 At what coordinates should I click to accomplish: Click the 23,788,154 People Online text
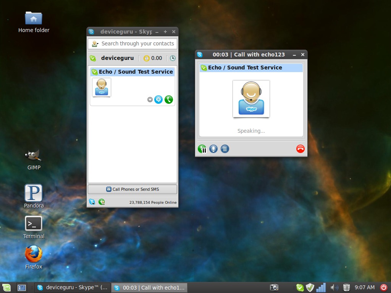tap(153, 203)
